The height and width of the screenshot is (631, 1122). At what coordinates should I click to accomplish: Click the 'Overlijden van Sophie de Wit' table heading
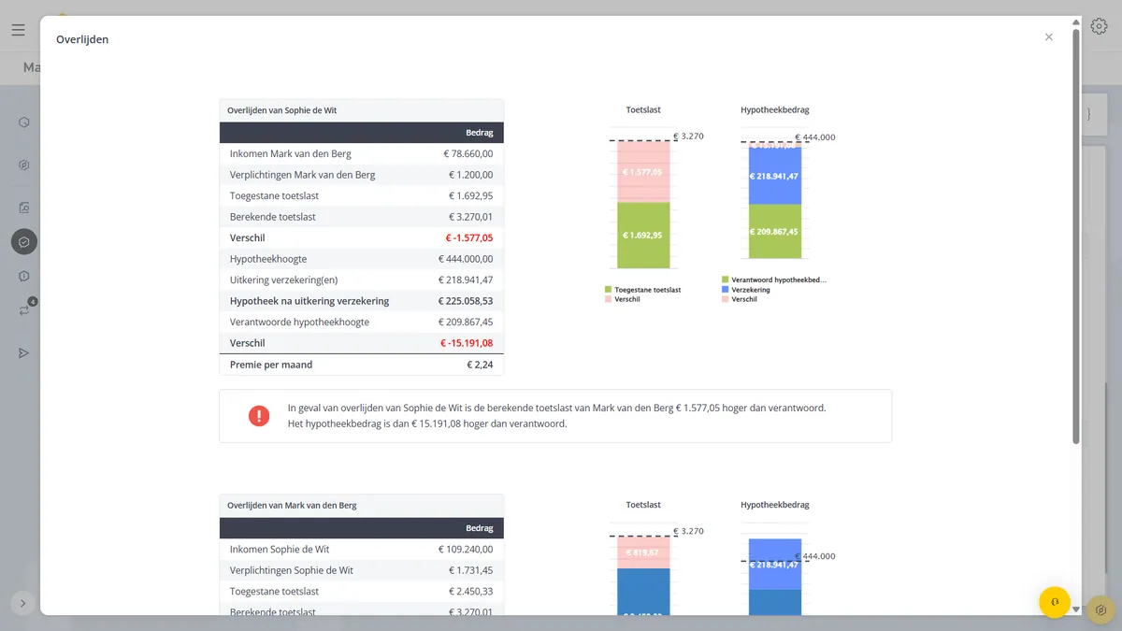(282, 110)
